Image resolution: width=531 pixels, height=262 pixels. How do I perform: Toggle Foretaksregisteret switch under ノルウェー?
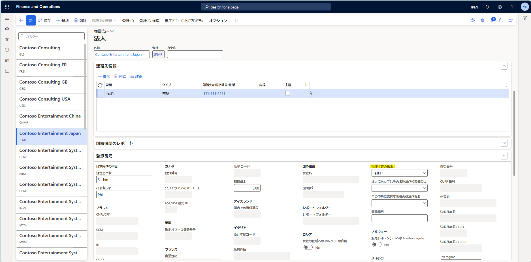[x=377, y=244]
